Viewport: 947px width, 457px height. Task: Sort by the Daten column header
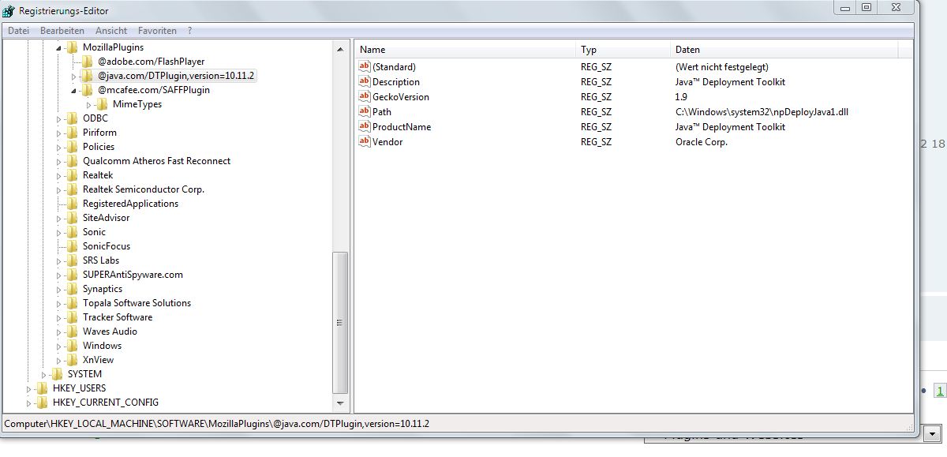click(x=784, y=50)
